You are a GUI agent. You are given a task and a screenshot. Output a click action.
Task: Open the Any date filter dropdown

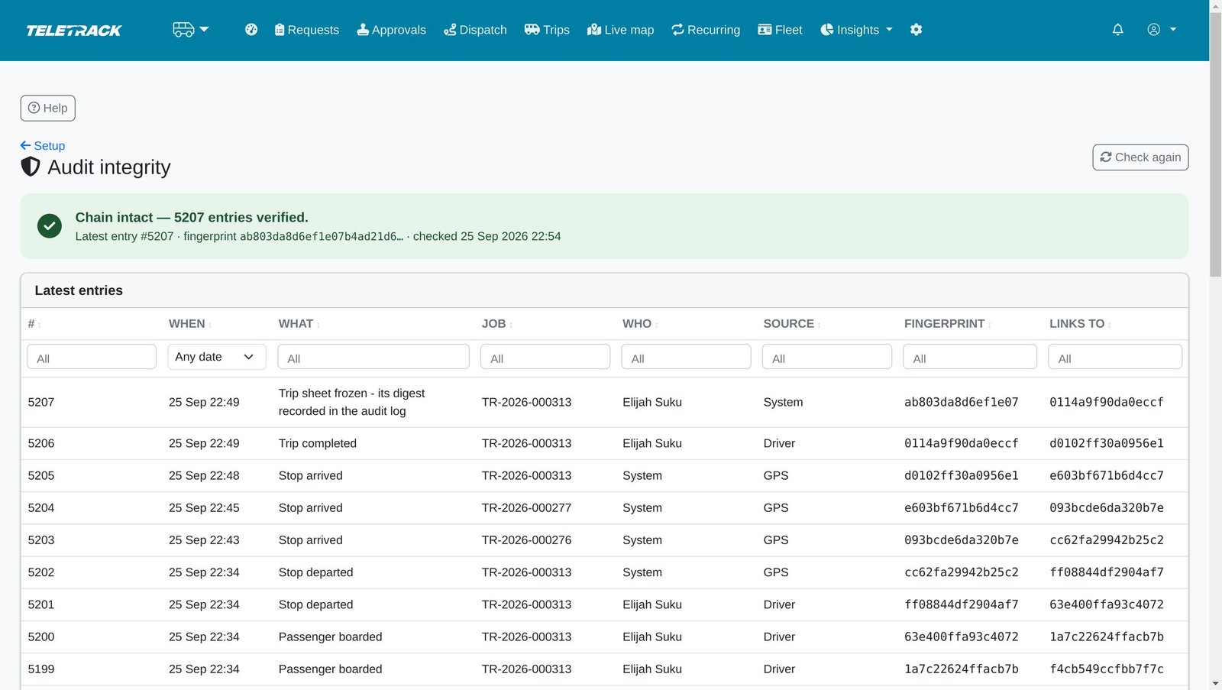pyautogui.click(x=217, y=357)
